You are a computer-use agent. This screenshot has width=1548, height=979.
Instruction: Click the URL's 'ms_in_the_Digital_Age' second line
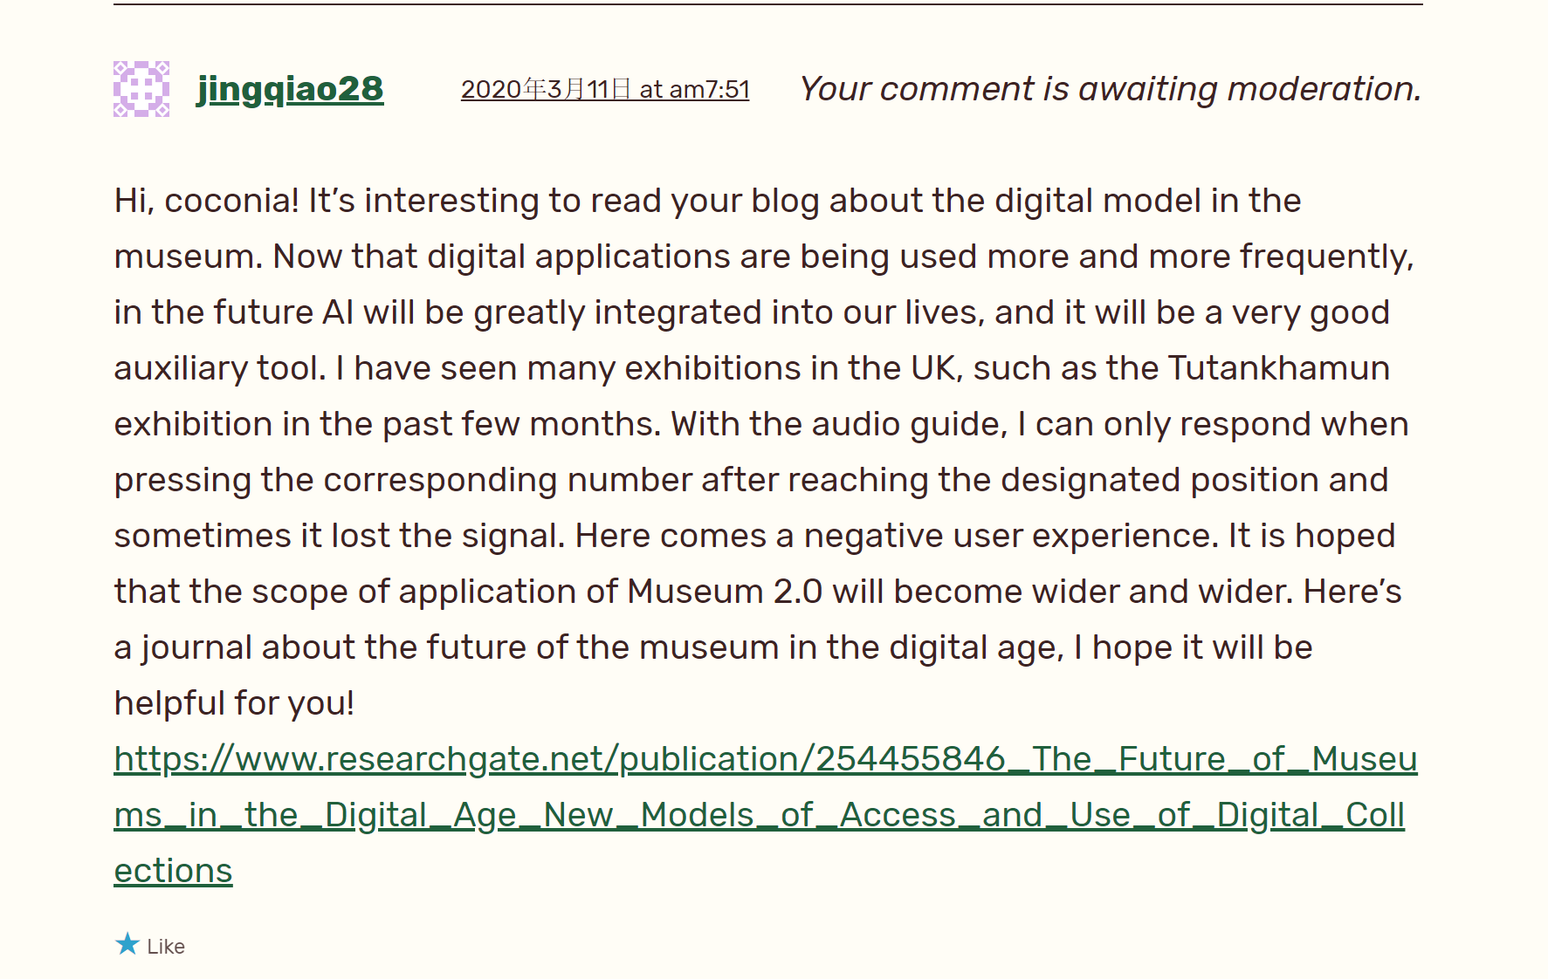point(315,815)
